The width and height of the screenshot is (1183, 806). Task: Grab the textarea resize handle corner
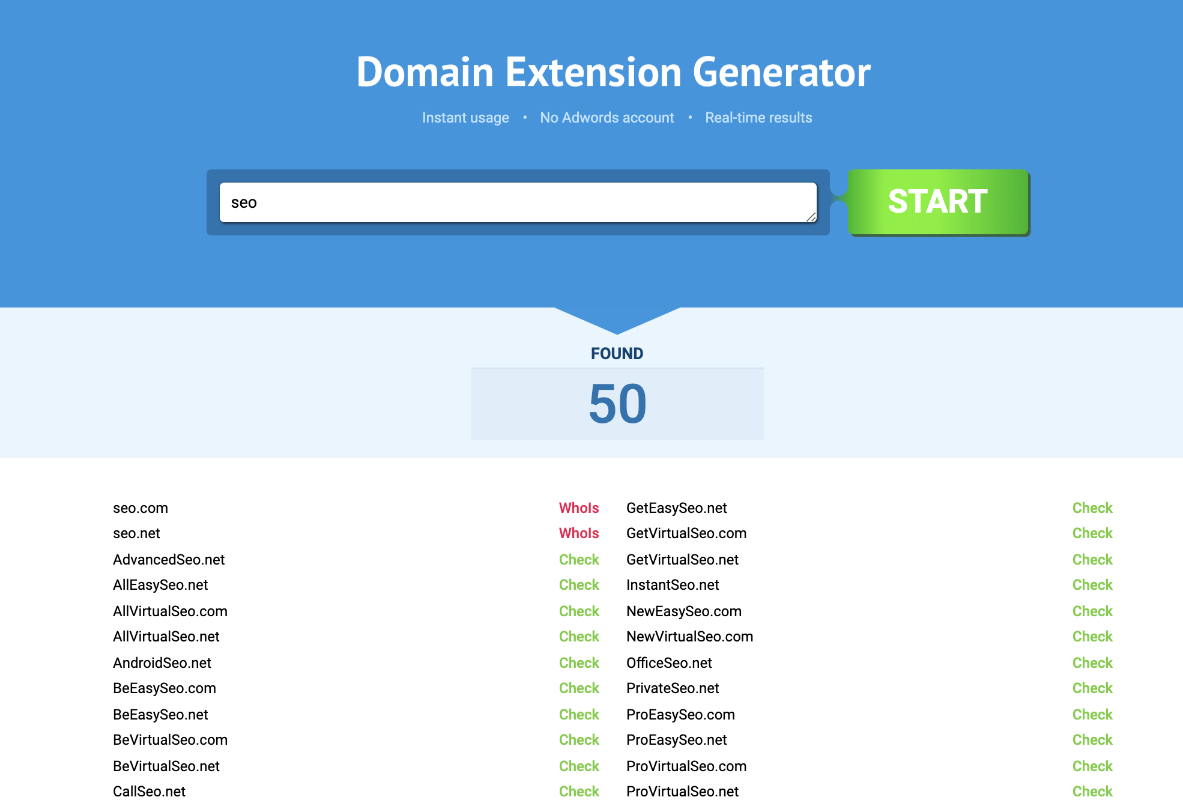pyautogui.click(x=811, y=217)
